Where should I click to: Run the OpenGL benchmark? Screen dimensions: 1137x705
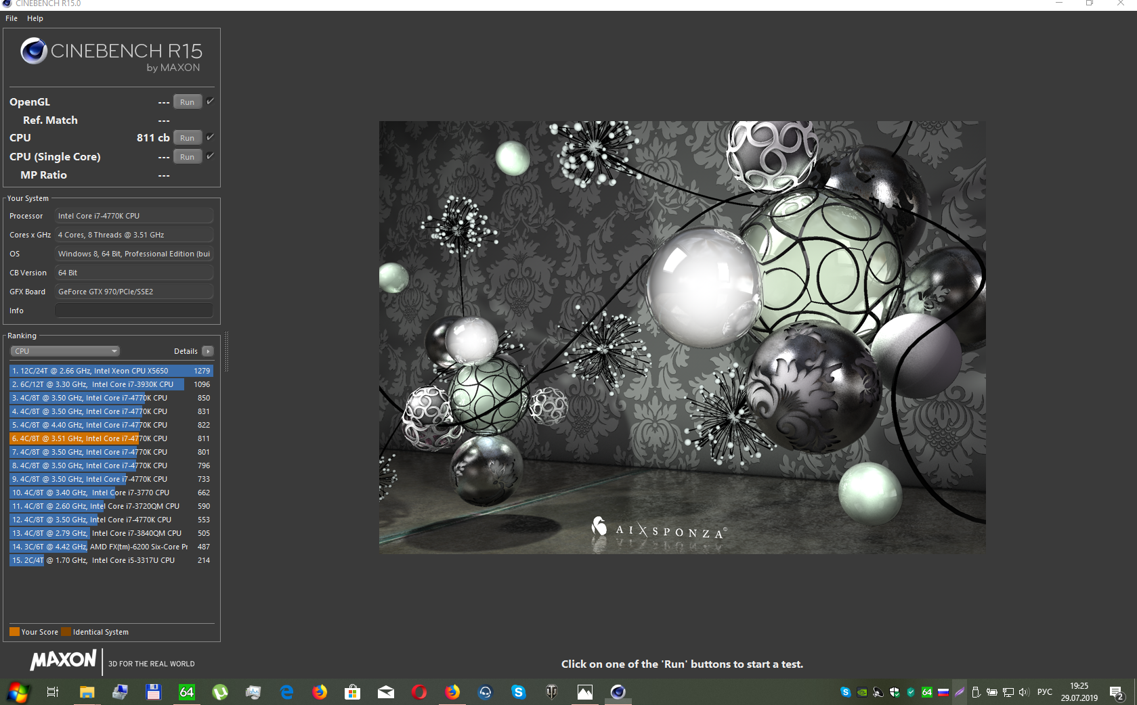click(x=188, y=102)
